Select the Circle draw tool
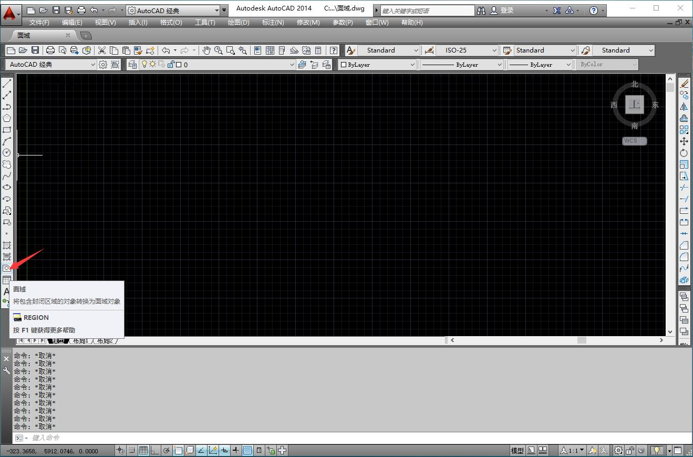 point(7,153)
